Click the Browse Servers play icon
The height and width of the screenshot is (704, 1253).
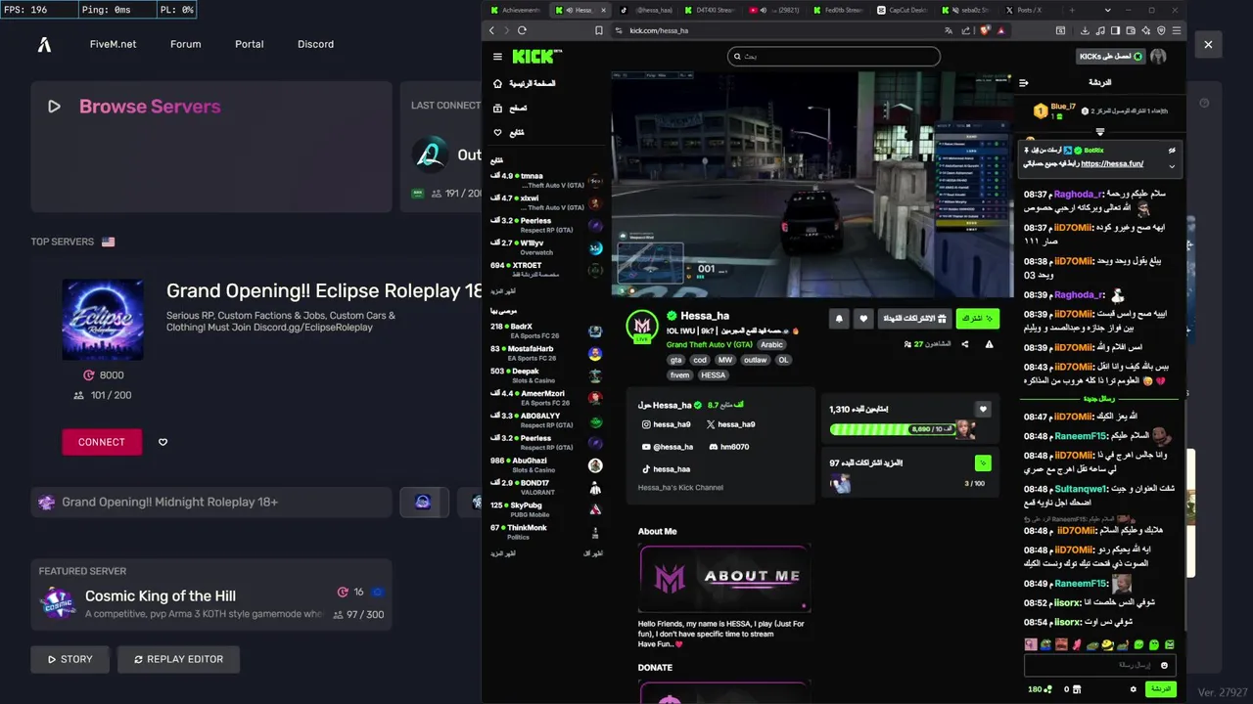point(54,107)
